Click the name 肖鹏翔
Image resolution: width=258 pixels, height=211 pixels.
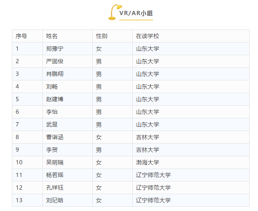click(55, 74)
